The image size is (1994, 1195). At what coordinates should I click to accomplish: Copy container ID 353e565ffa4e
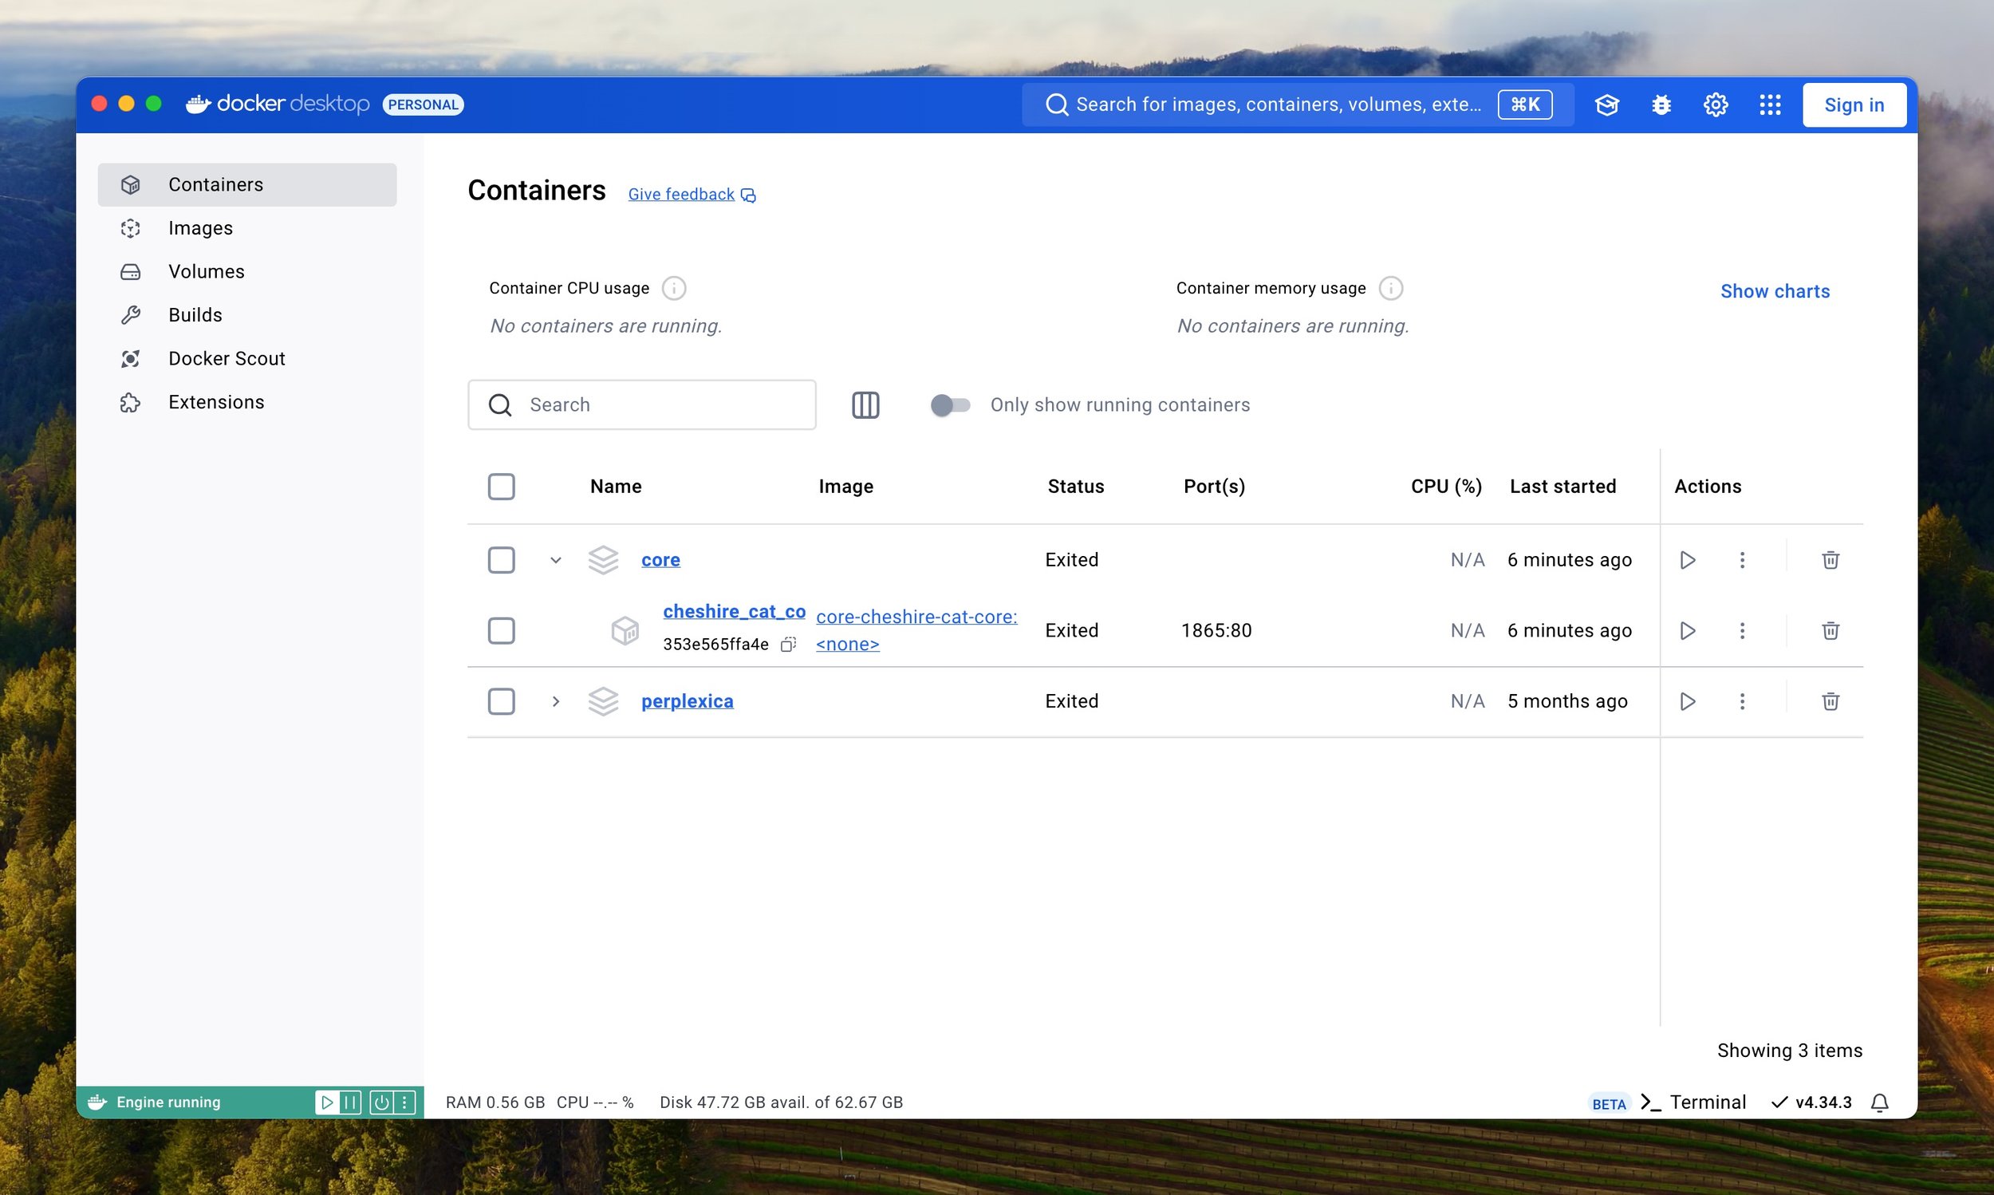coord(789,644)
